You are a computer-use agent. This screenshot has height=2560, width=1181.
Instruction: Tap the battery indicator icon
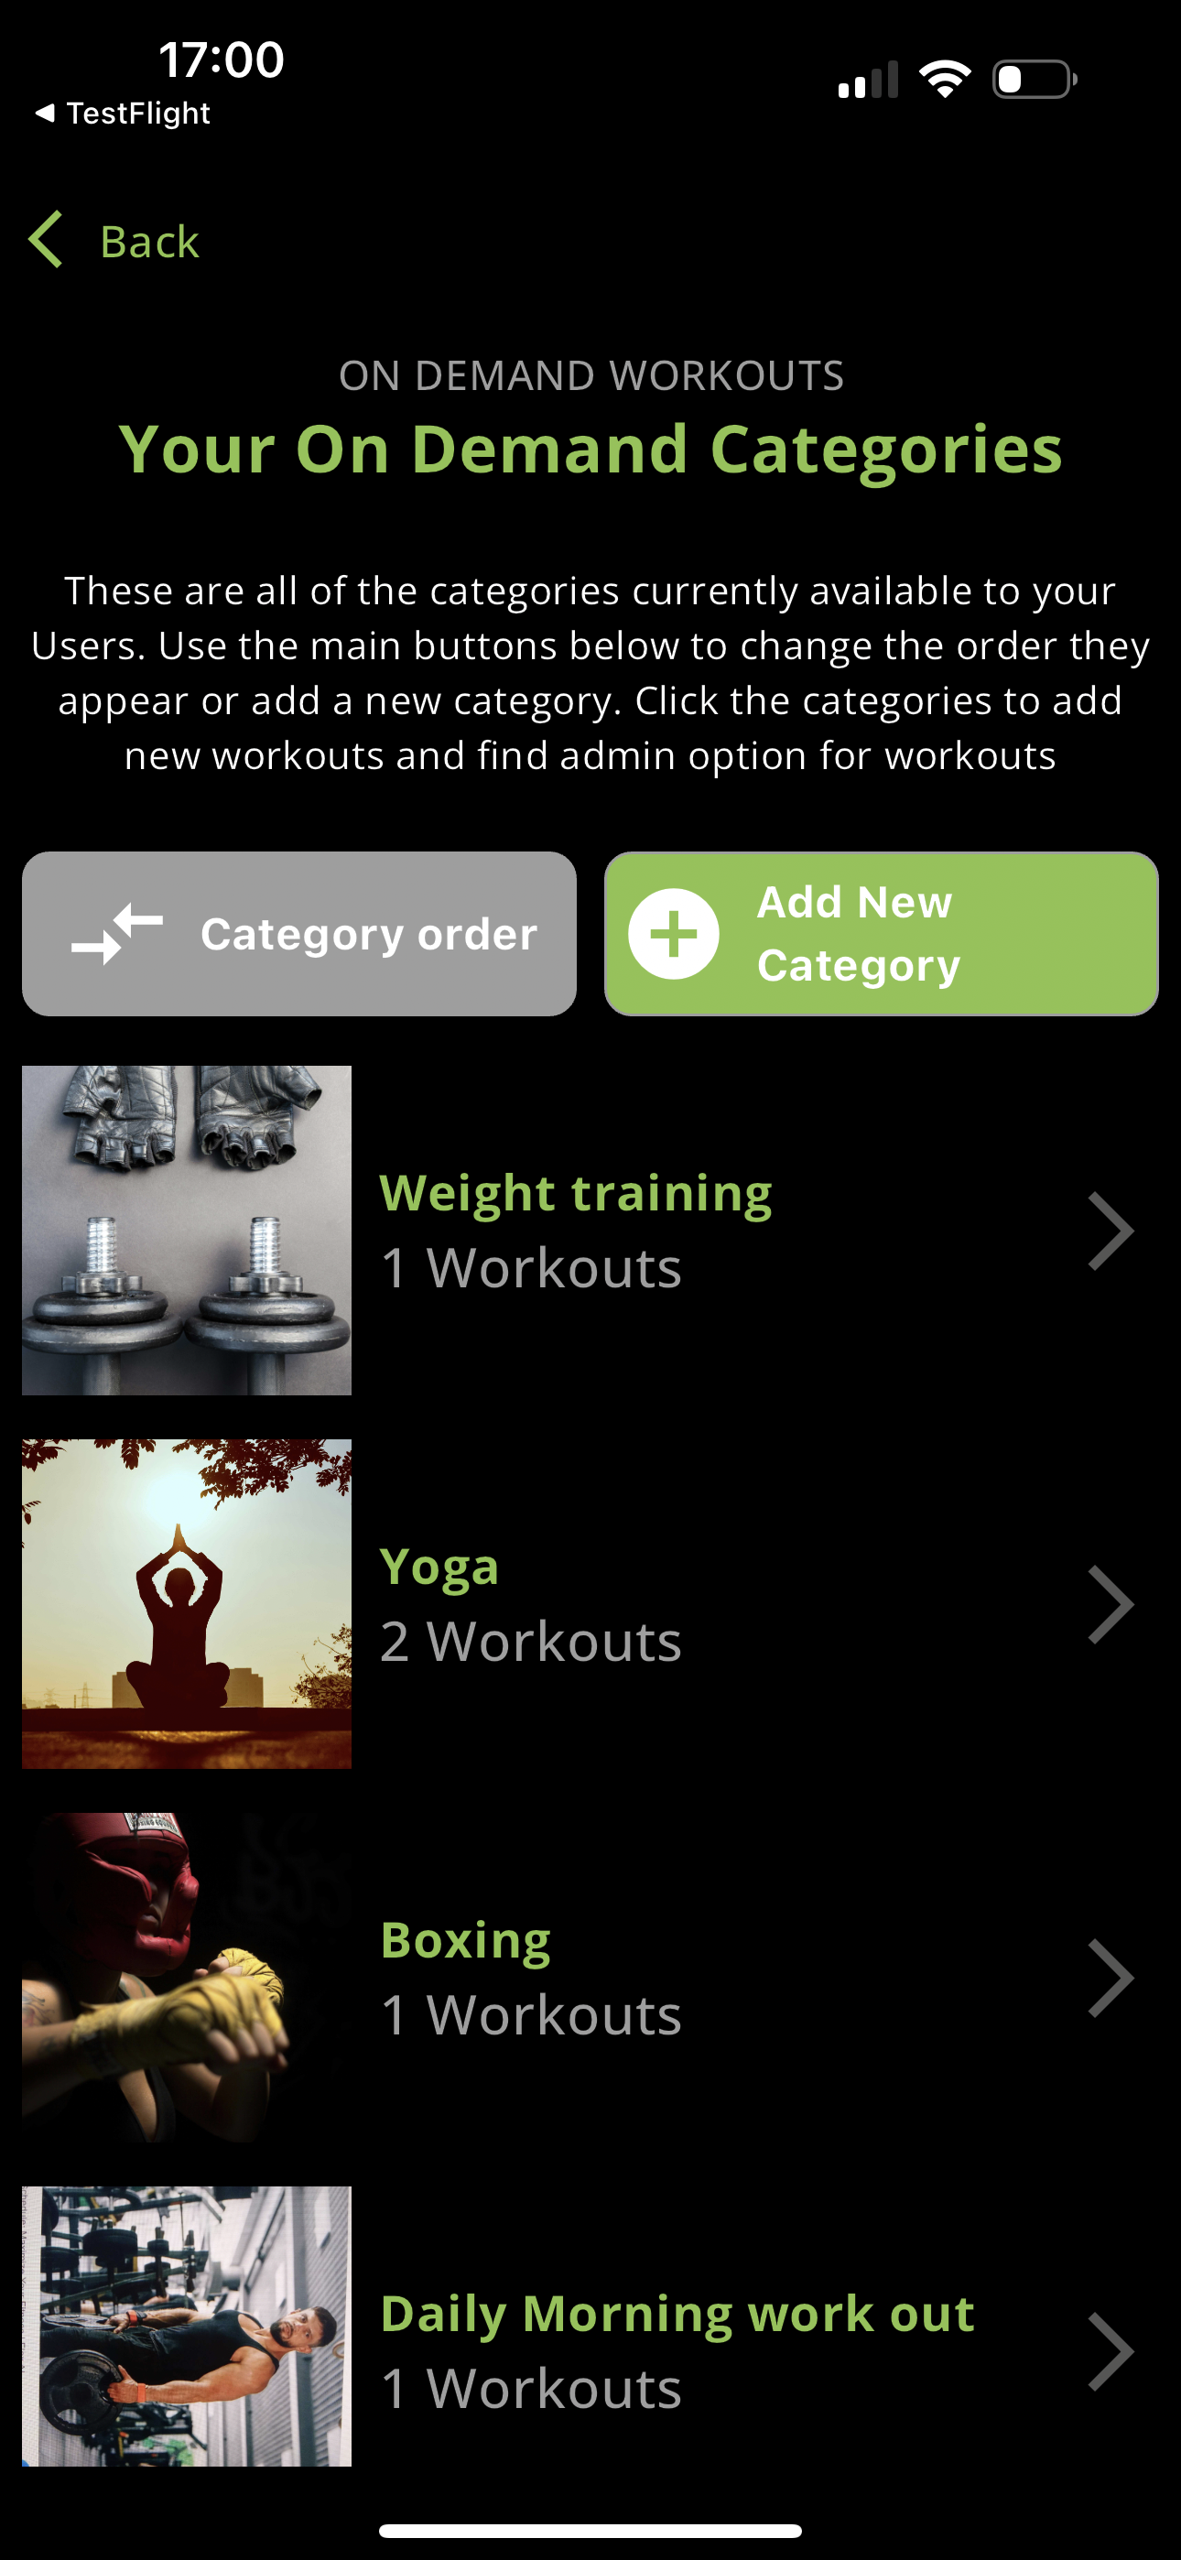click(x=1035, y=80)
